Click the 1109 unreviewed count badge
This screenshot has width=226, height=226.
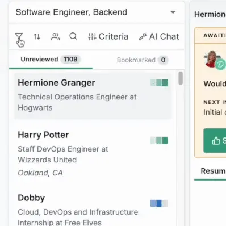70,60
